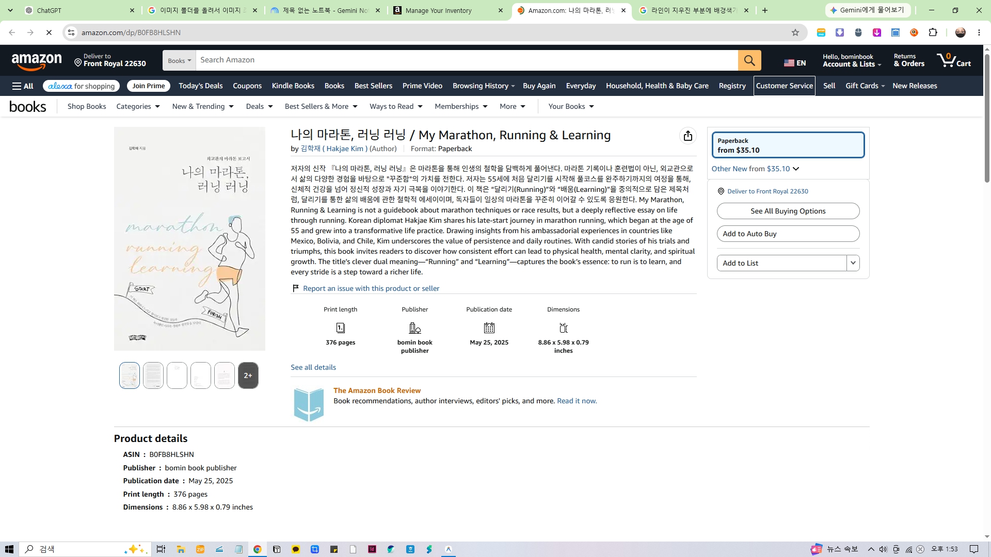Open the Chrome extensions puzzle icon
This screenshot has width=991, height=557.
click(933, 32)
